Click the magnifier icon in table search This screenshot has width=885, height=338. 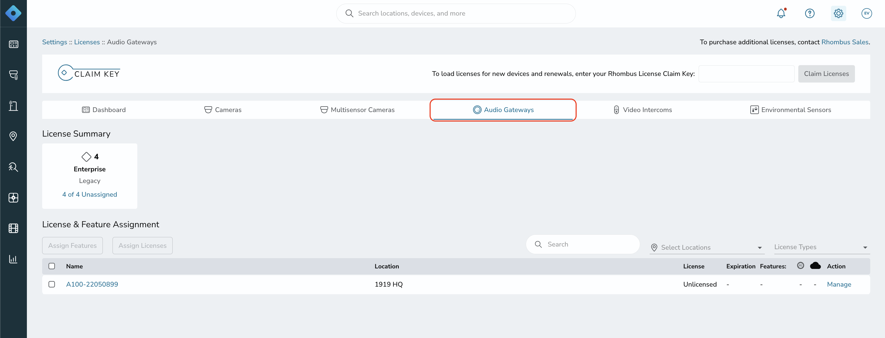point(538,244)
